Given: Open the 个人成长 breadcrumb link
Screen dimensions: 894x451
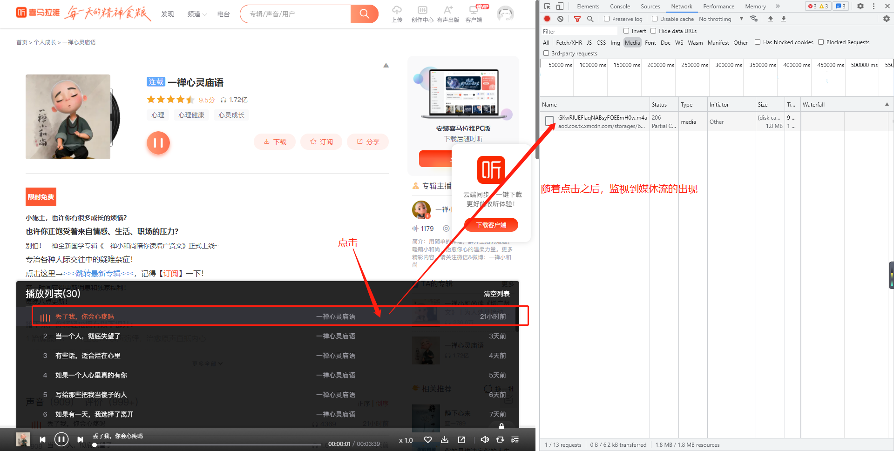Looking at the screenshot, I should [45, 42].
